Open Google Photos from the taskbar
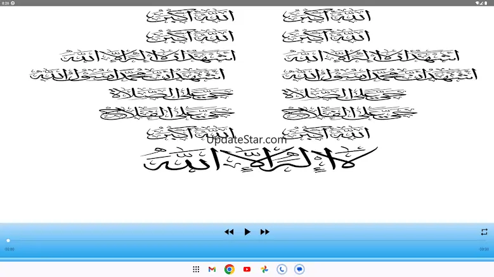The height and width of the screenshot is (277, 494). (x=264, y=269)
